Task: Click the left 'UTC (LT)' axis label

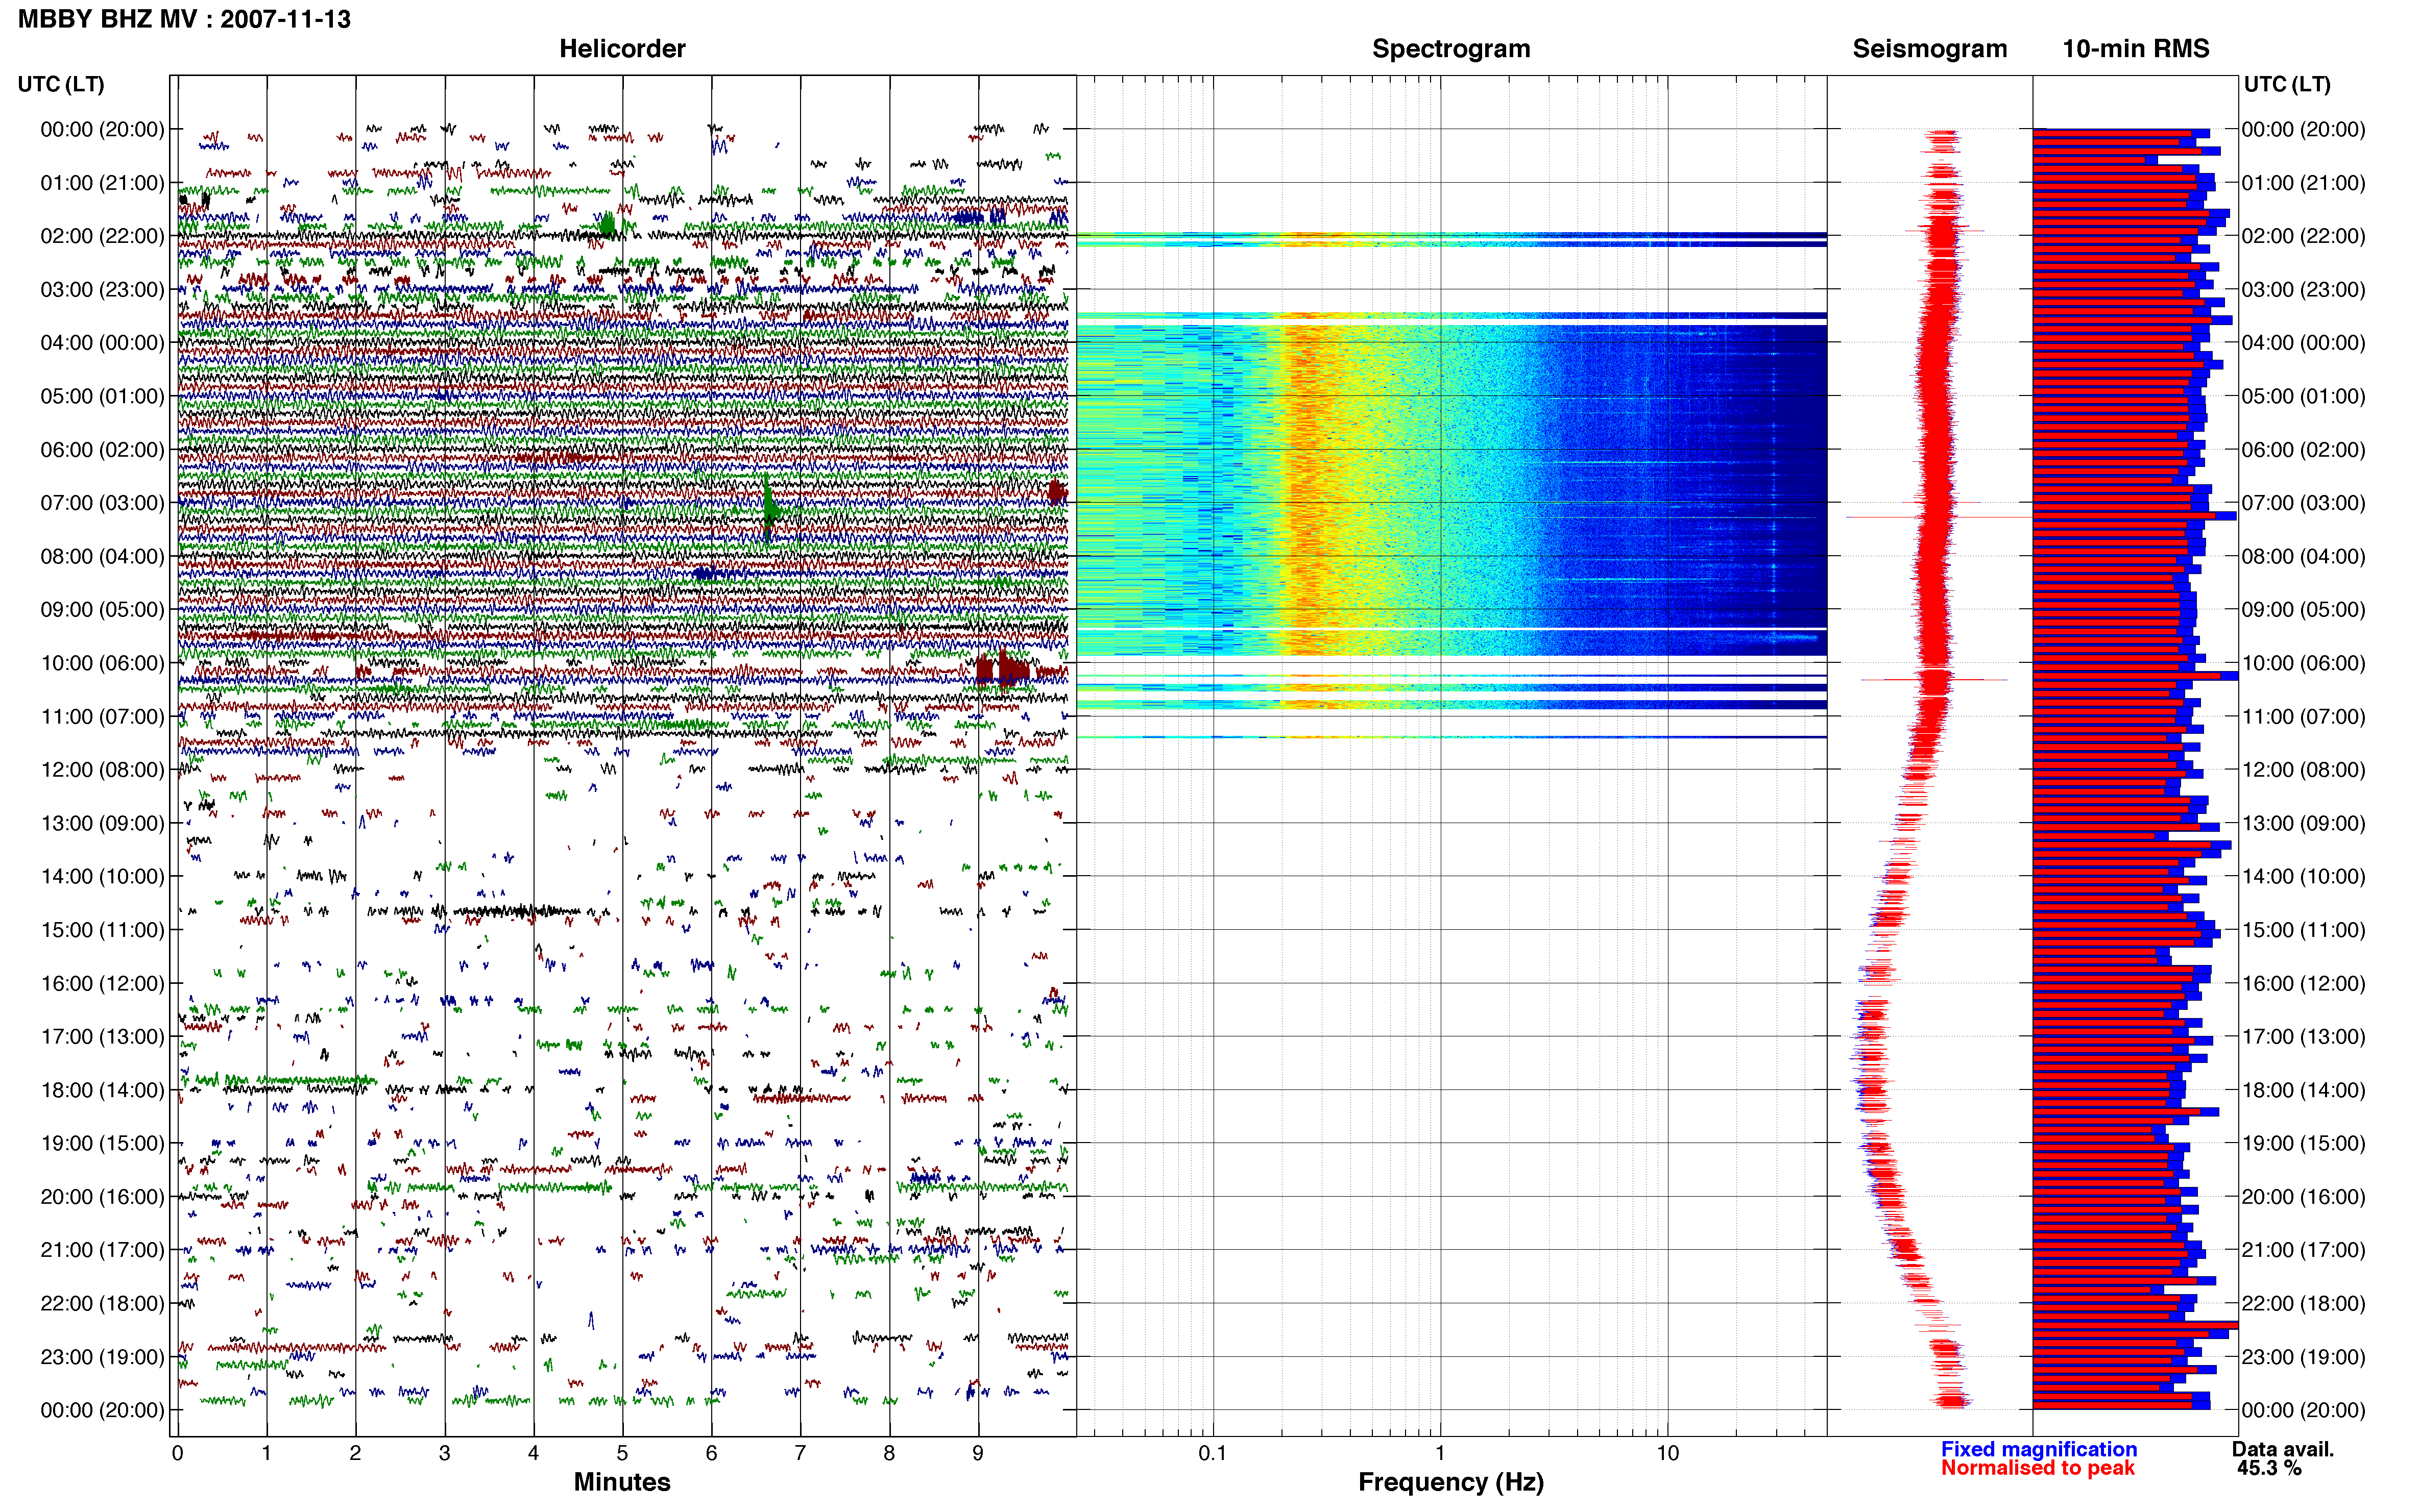Action: point(61,84)
